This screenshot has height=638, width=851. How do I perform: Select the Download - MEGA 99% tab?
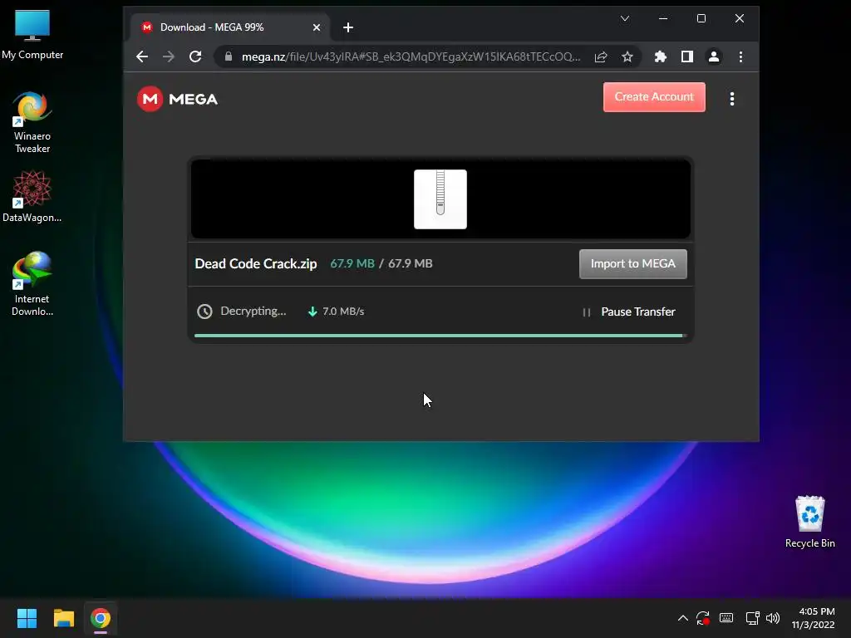[x=231, y=27]
